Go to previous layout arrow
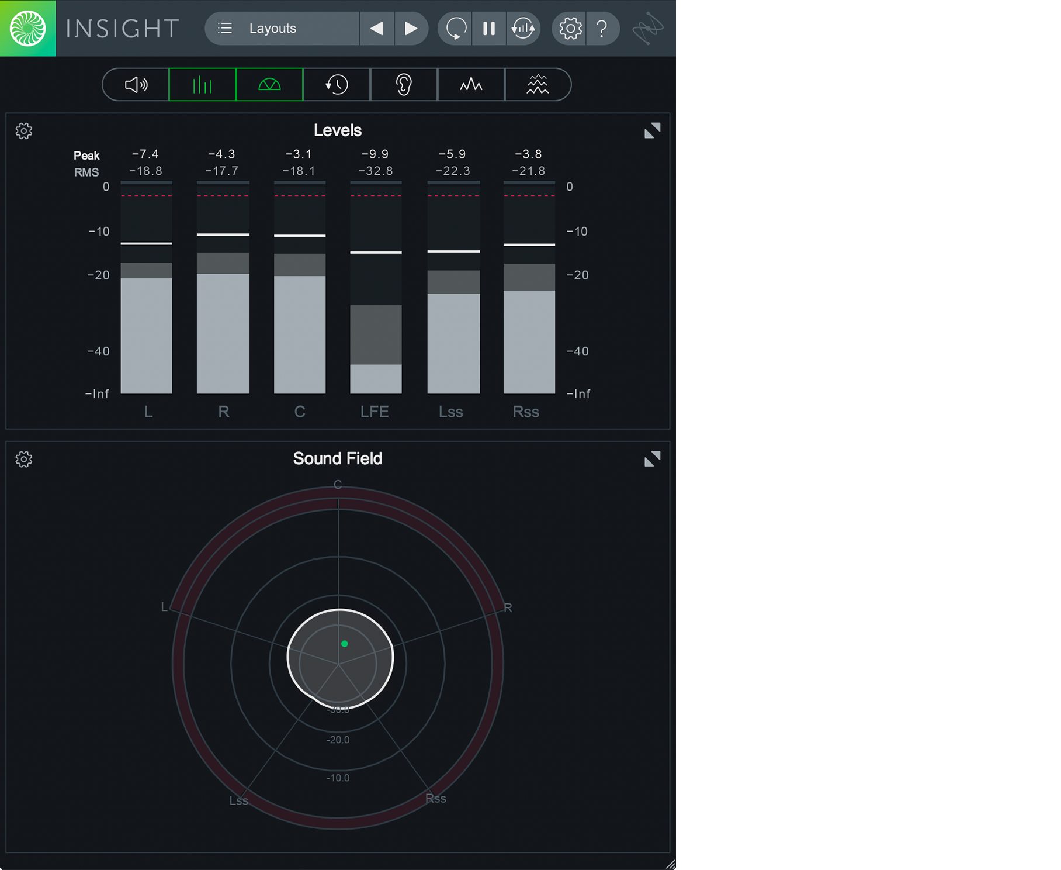Image resolution: width=1061 pixels, height=870 pixels. [377, 28]
